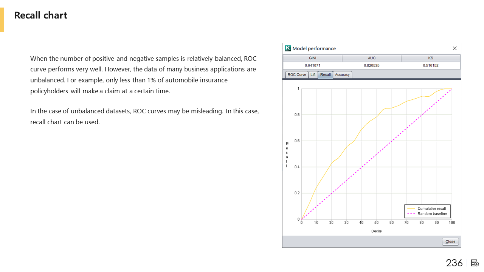This screenshot has height=272, width=484.
Task: Click the GINI column header
Action: (313, 58)
